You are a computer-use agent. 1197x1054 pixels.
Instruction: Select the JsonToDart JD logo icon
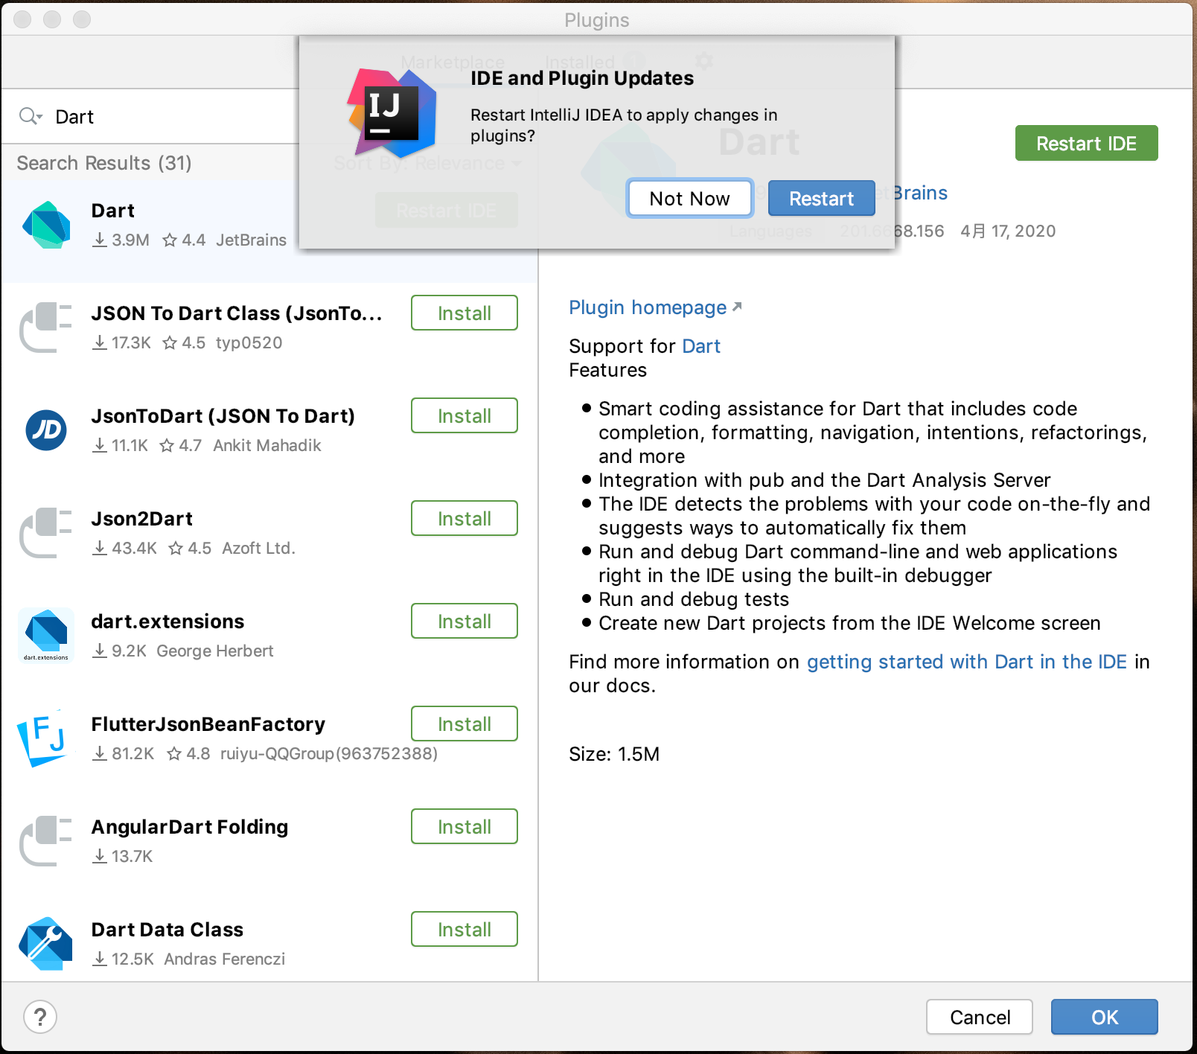coord(46,430)
